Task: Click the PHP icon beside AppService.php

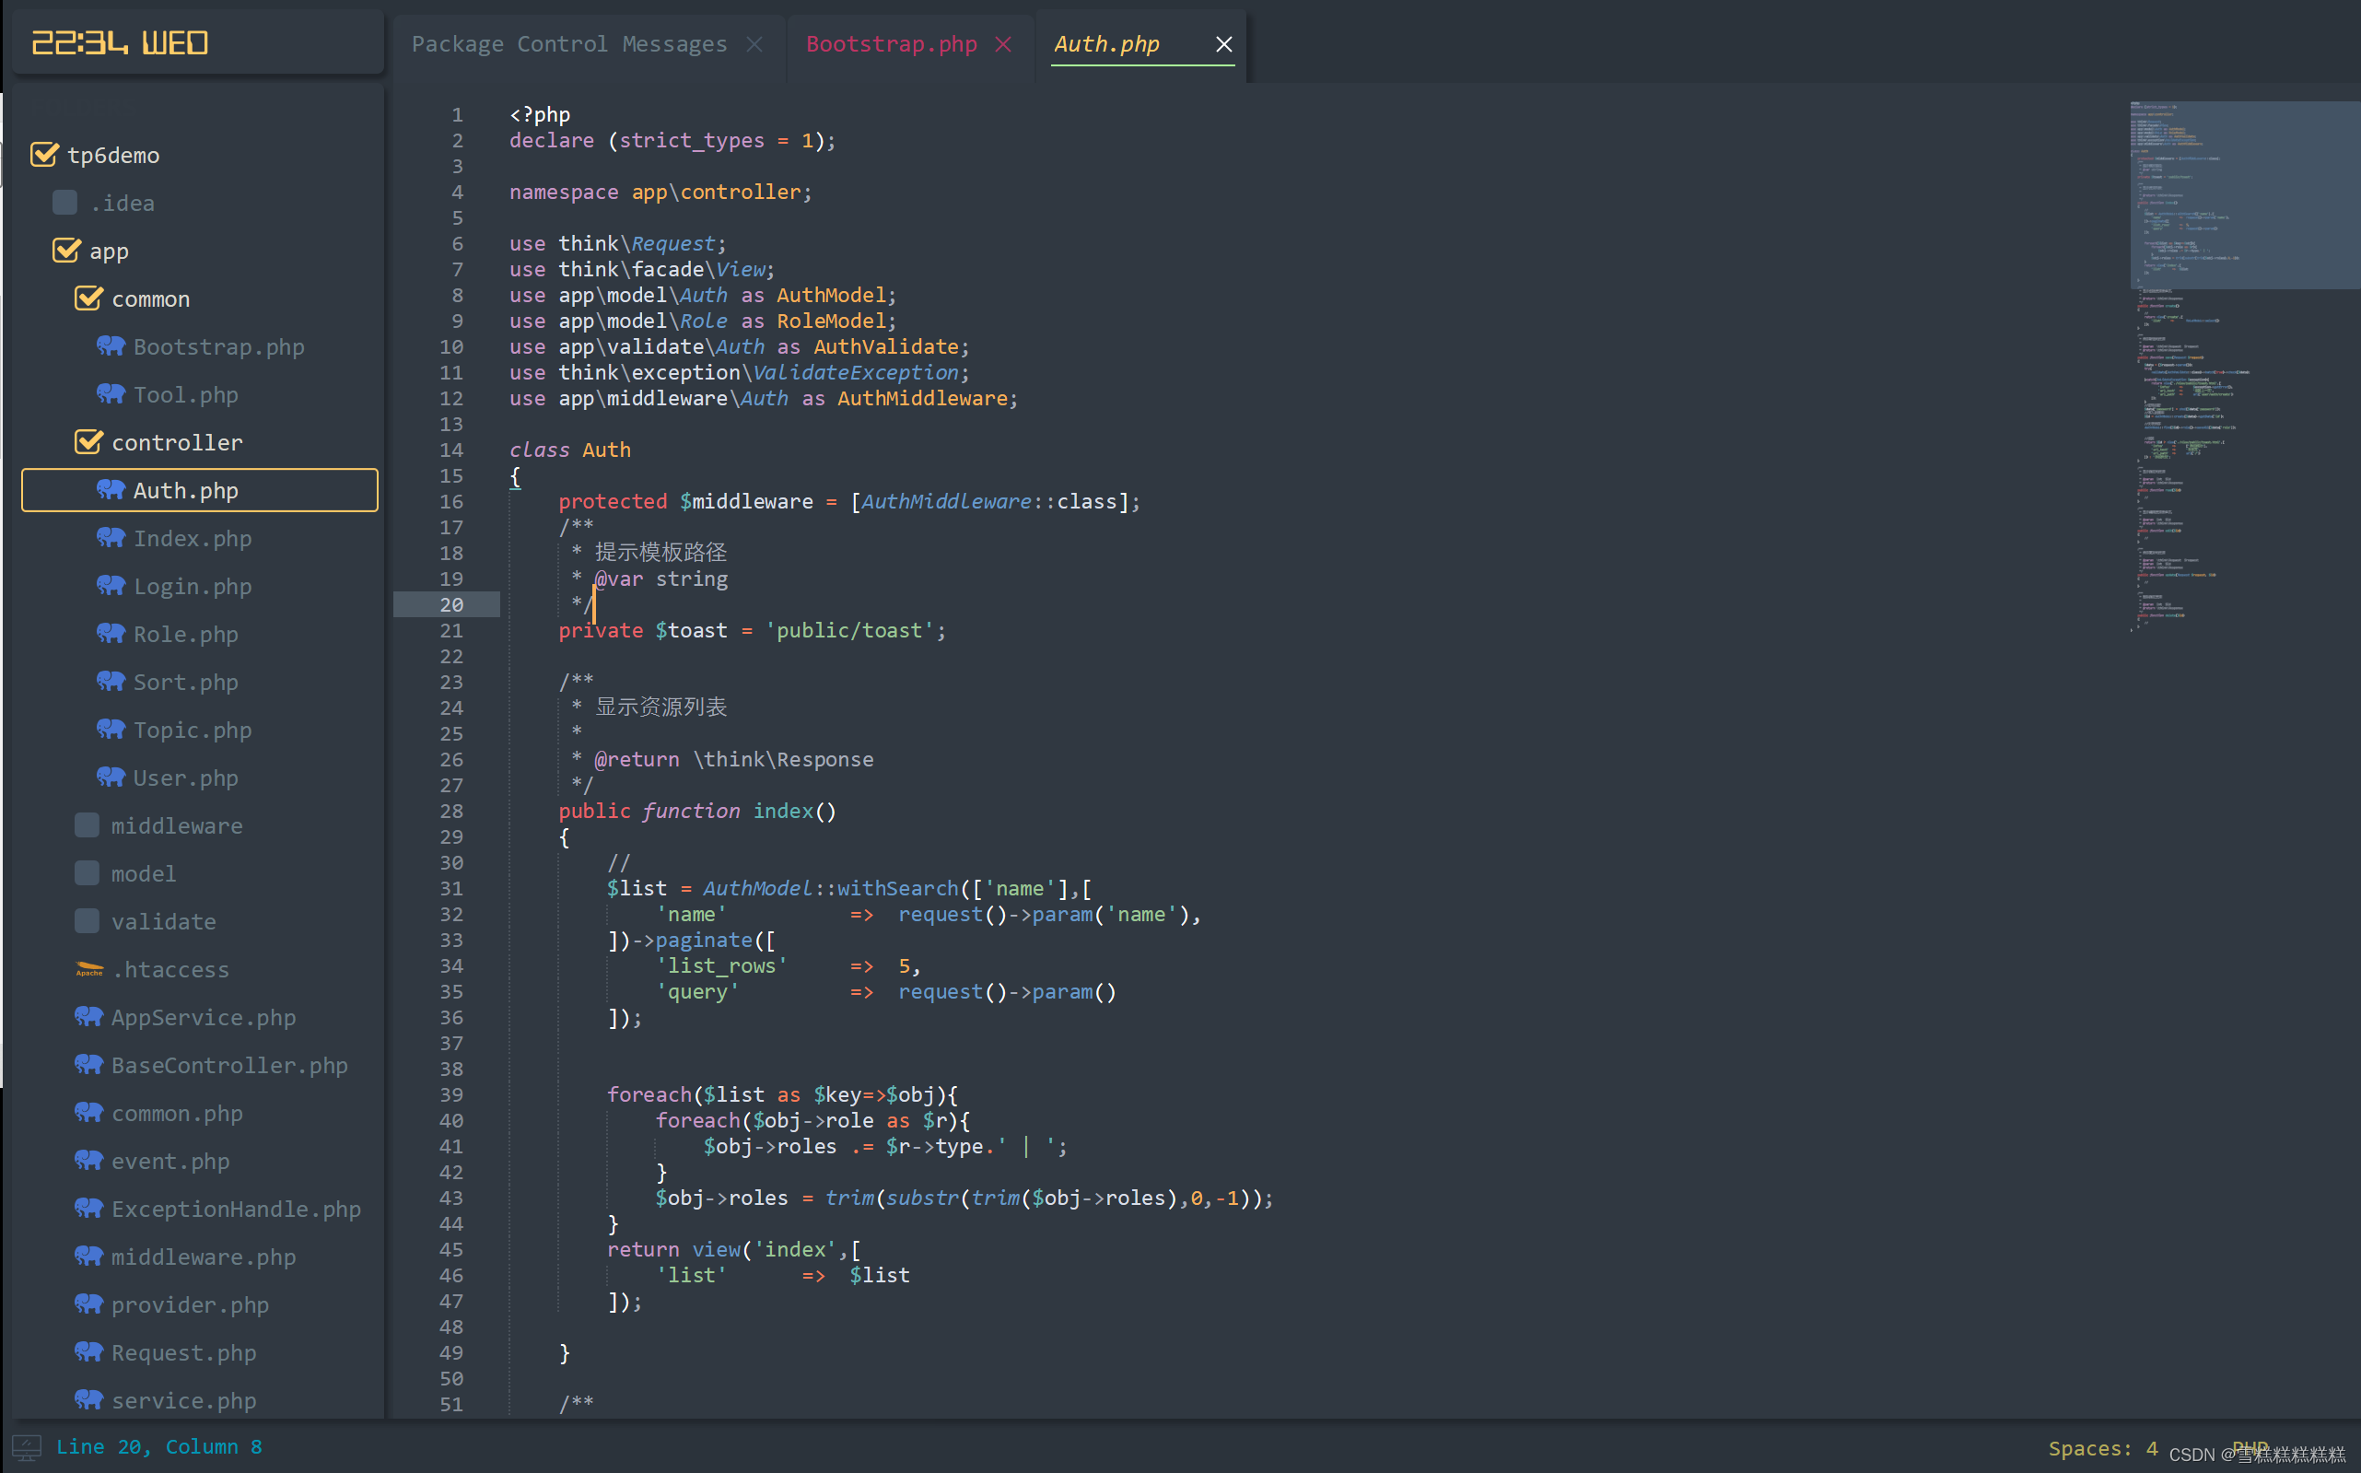Action: [x=88, y=1016]
